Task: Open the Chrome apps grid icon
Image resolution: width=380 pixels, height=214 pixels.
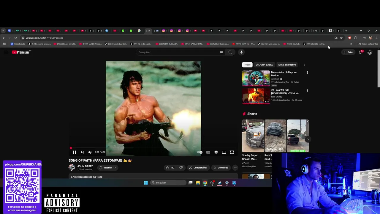Action: [x=4, y=44]
